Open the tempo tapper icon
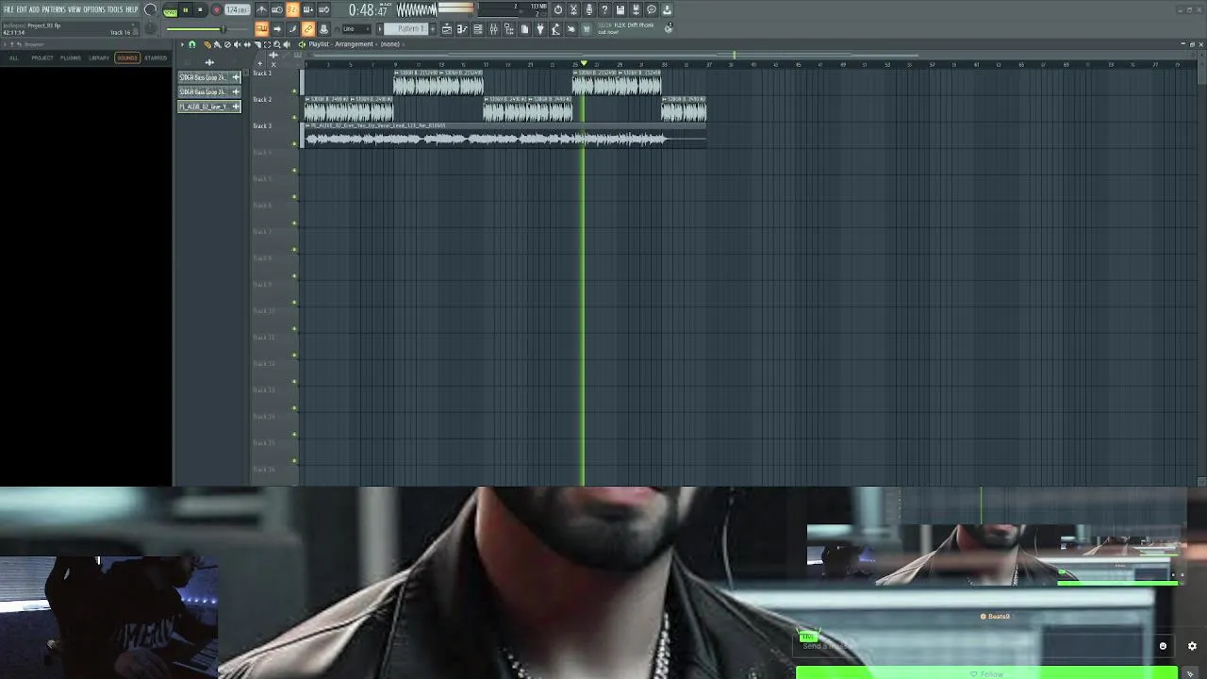 [555, 29]
